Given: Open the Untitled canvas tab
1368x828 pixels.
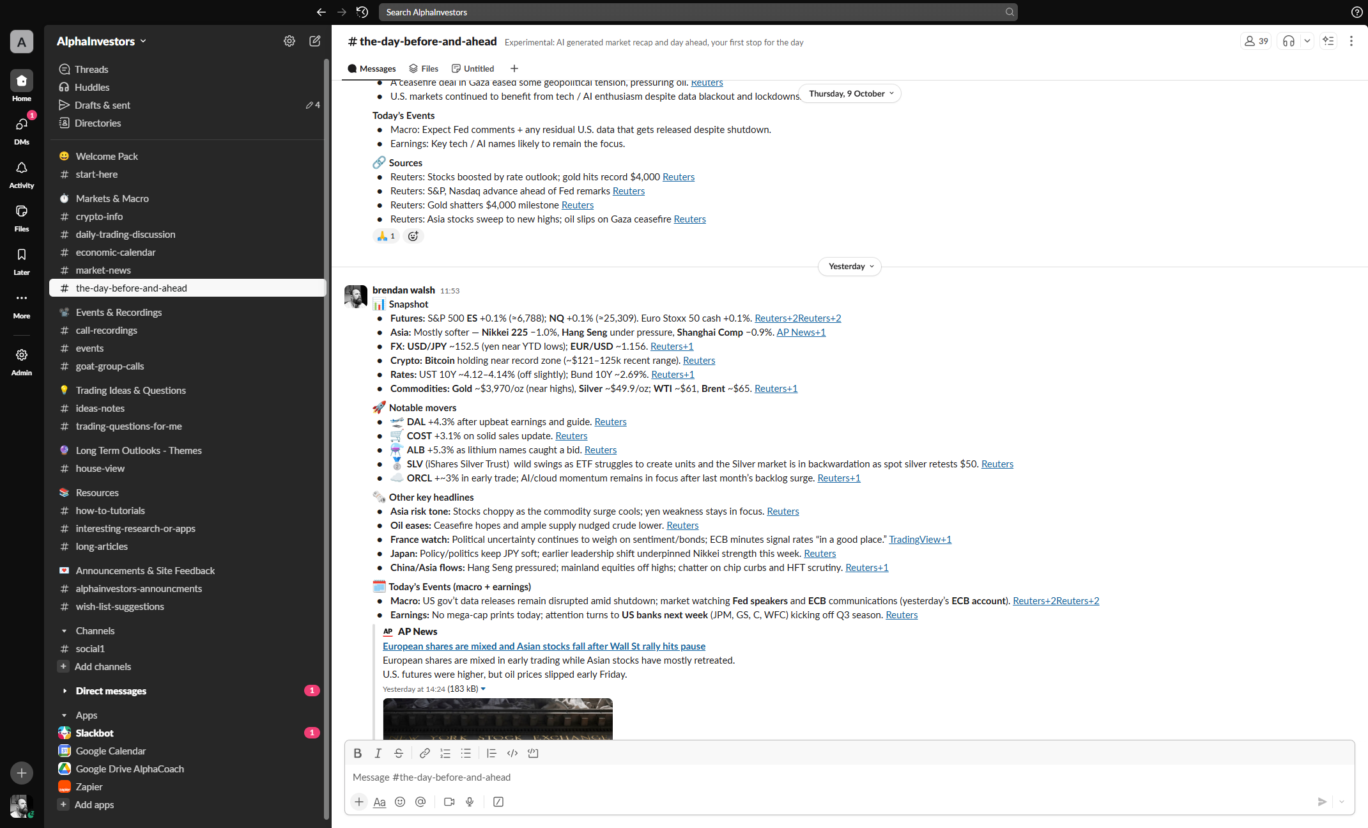Looking at the screenshot, I should [x=473, y=68].
